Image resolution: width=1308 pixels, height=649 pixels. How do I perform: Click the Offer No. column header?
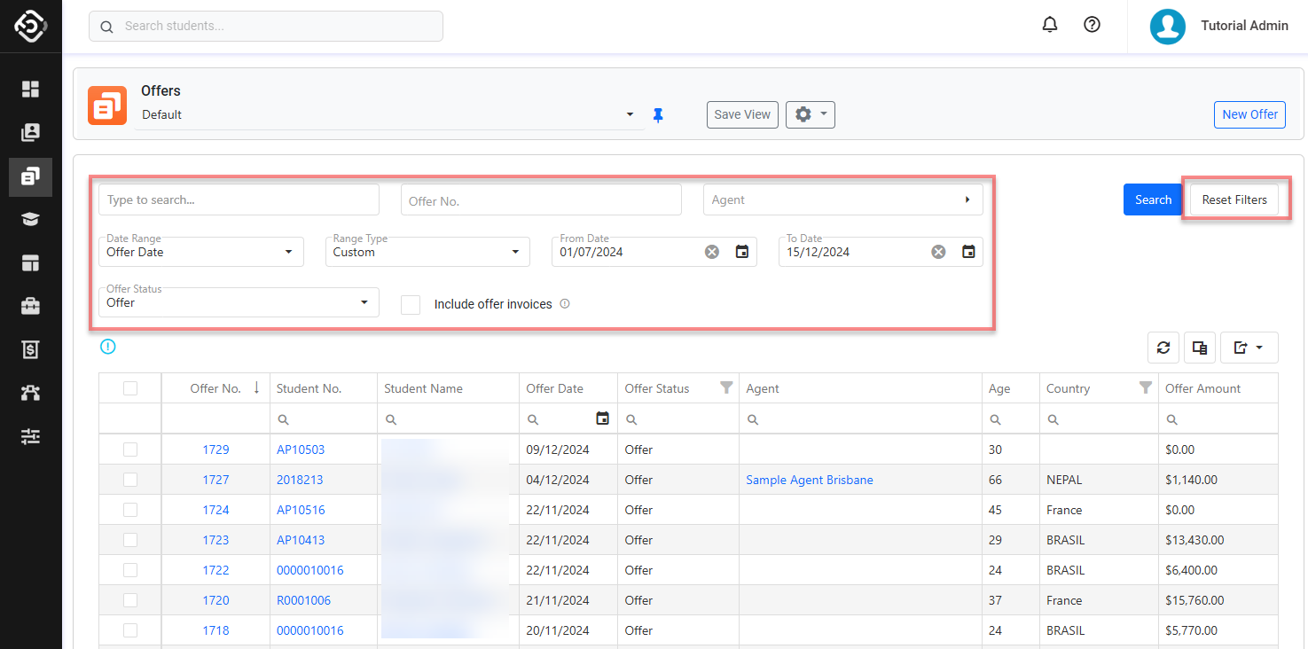(x=215, y=388)
